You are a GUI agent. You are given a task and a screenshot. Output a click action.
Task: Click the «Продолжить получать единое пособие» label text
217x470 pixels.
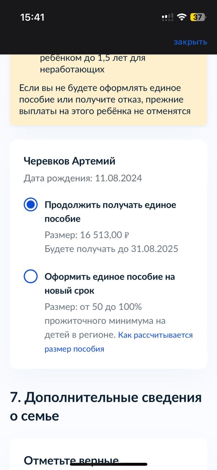coord(110,212)
